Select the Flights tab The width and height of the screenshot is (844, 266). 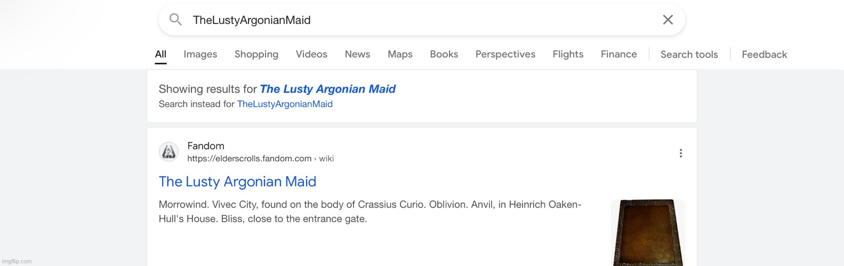[x=568, y=54]
